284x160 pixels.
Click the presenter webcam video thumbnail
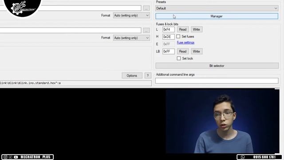click(222, 121)
